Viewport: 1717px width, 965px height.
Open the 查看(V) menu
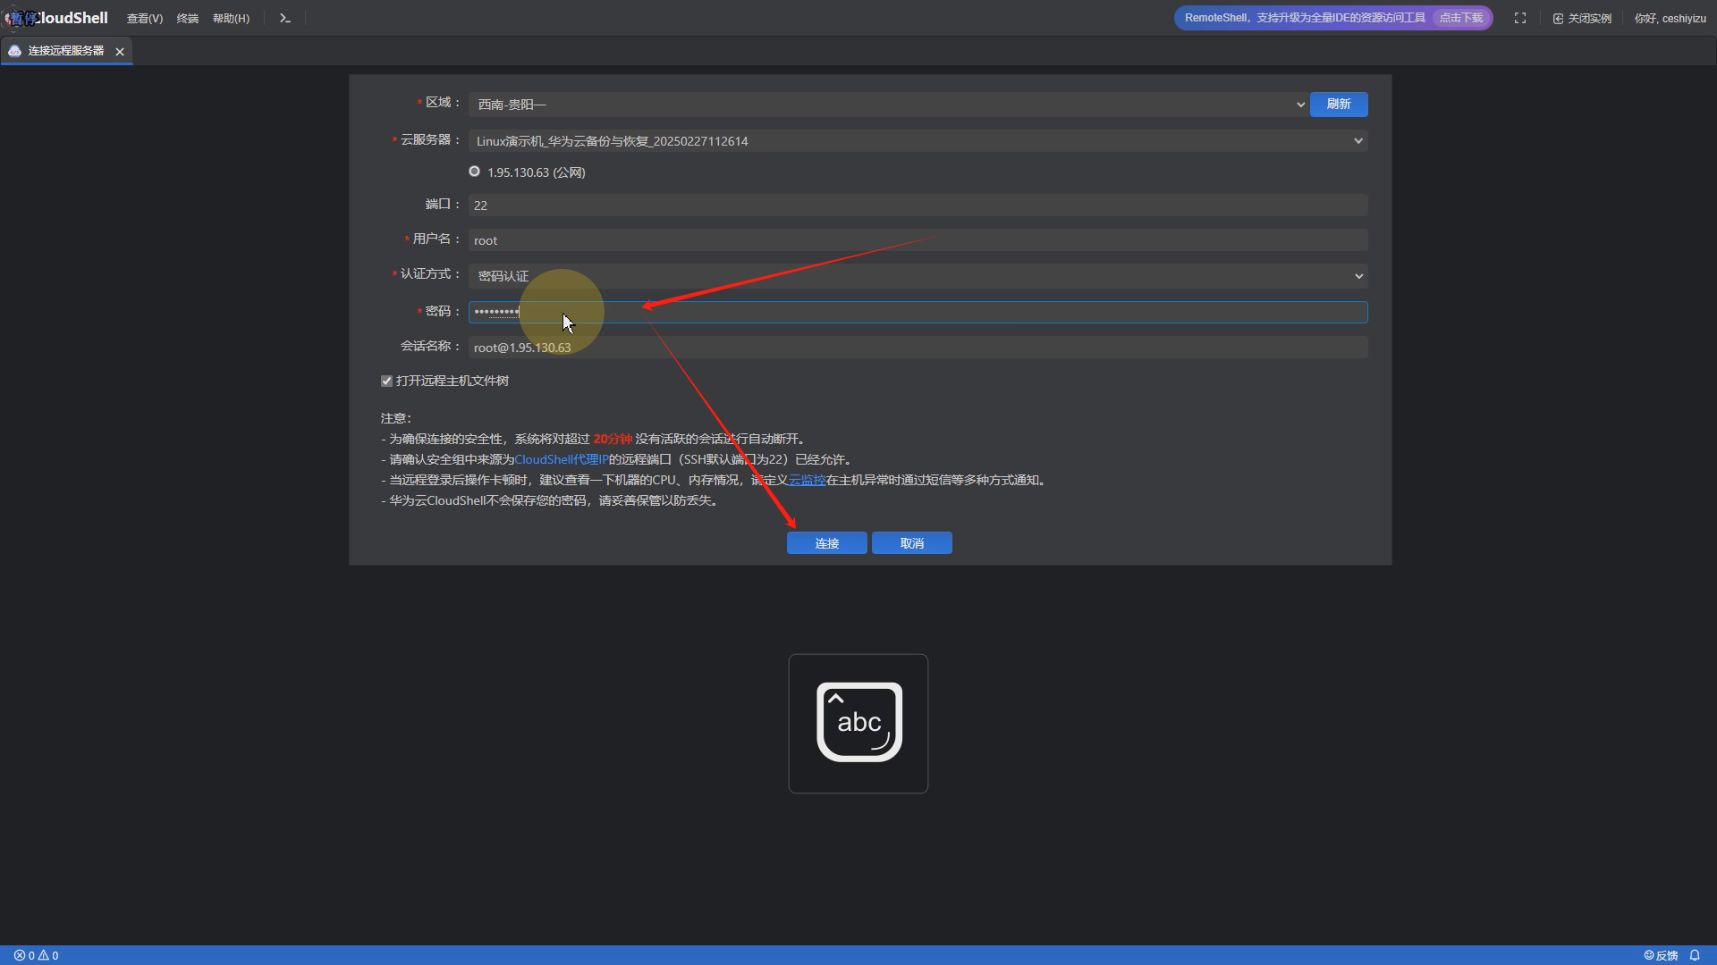point(144,19)
